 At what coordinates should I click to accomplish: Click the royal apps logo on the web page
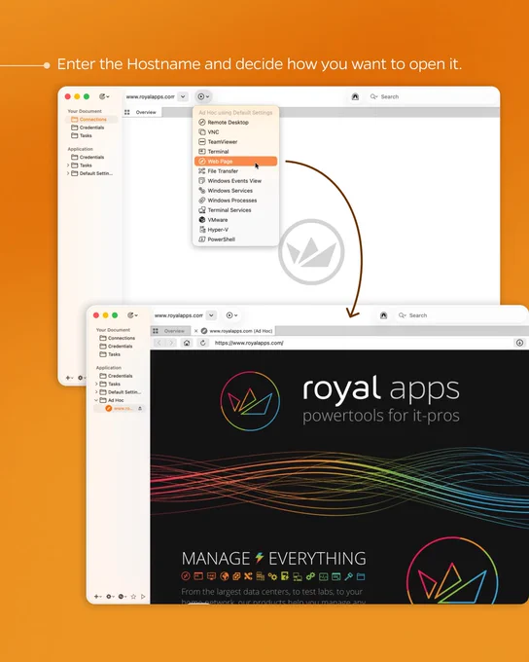tap(250, 401)
